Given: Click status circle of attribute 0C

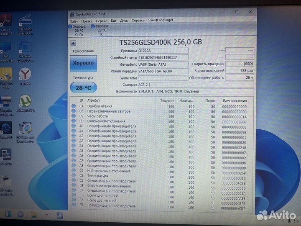Looking at the screenshot, I should coord(74,121).
